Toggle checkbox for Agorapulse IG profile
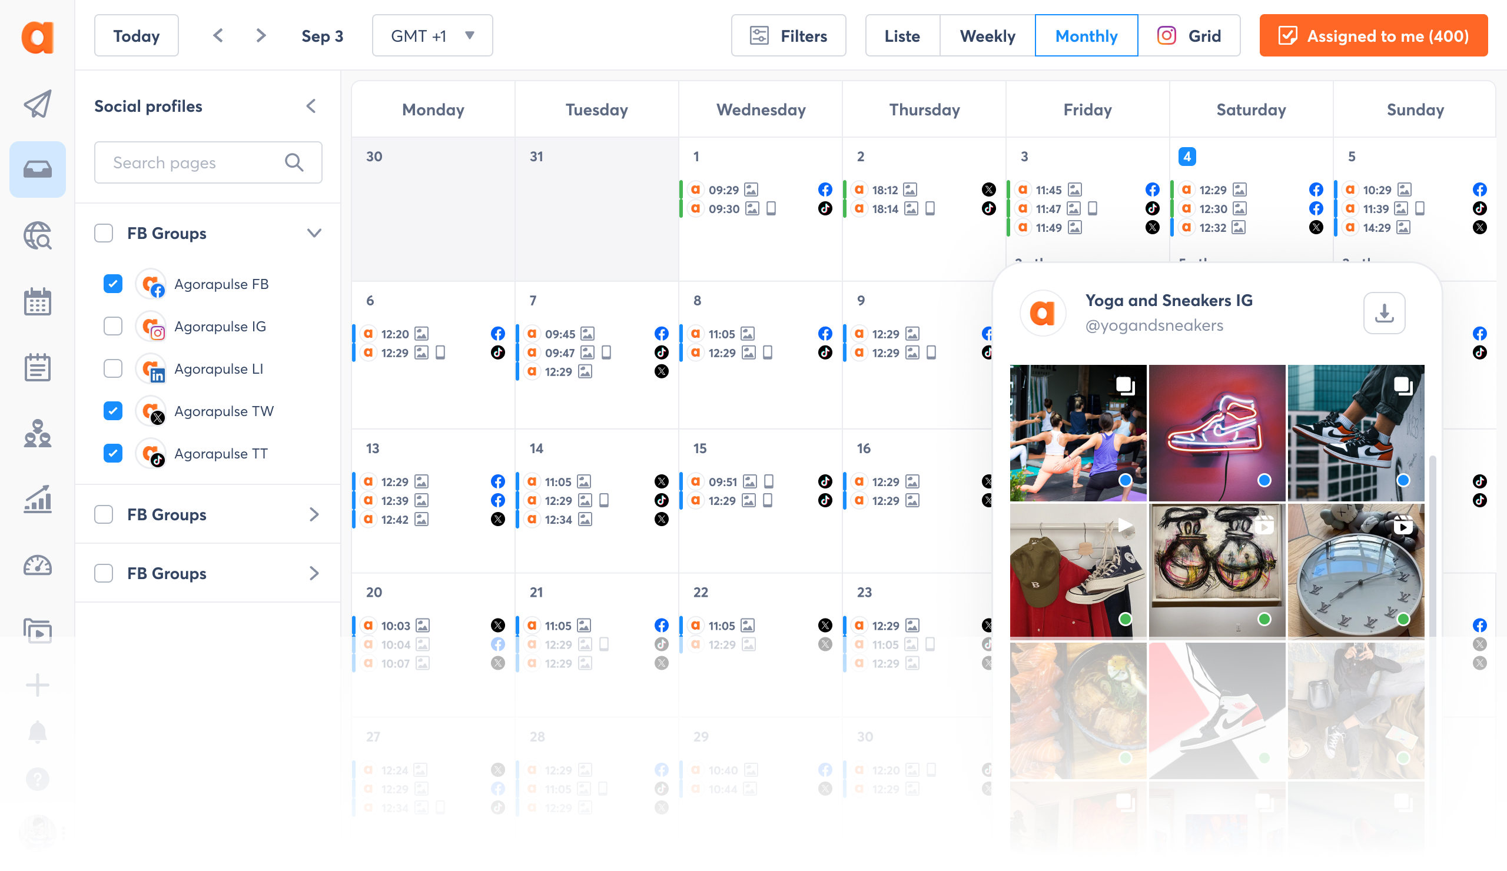 click(113, 325)
